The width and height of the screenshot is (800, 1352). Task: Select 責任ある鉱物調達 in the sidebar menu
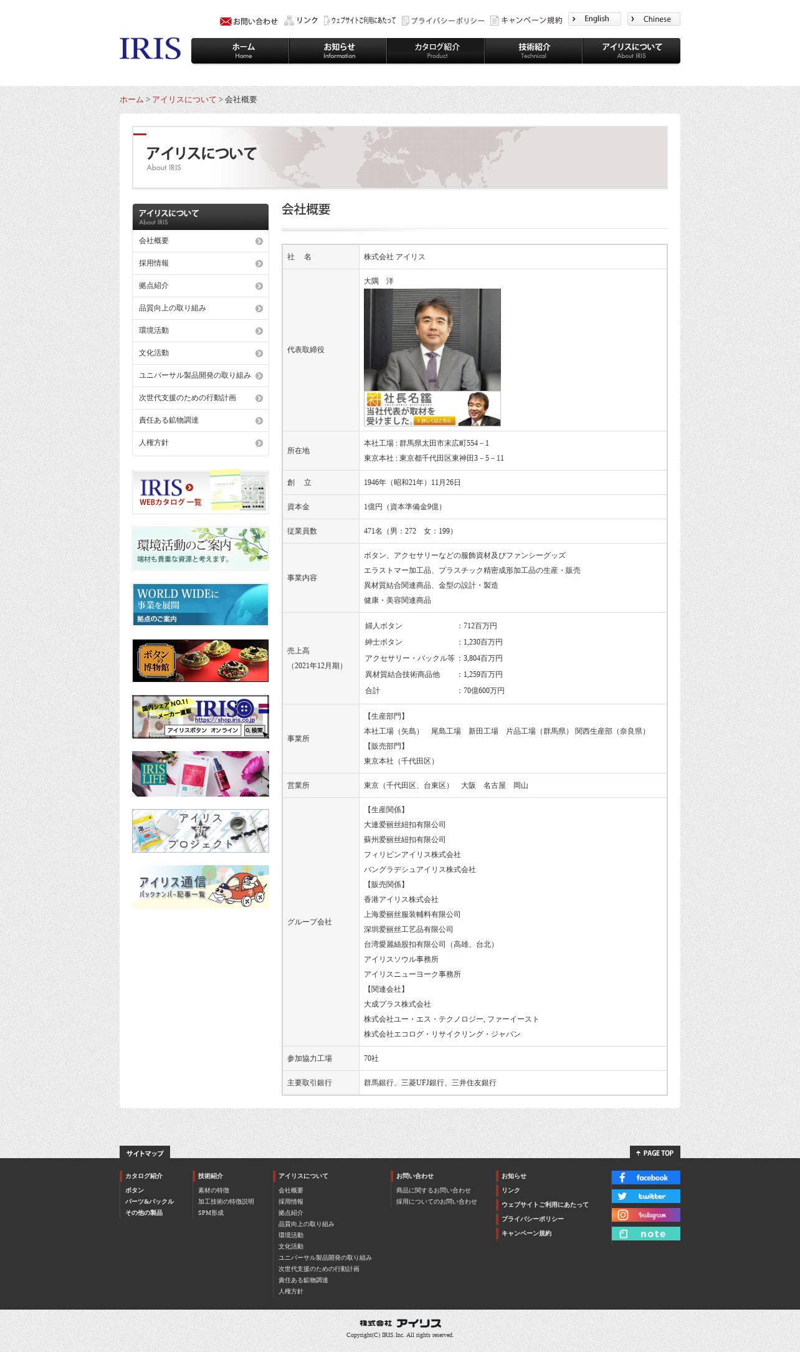coord(201,421)
